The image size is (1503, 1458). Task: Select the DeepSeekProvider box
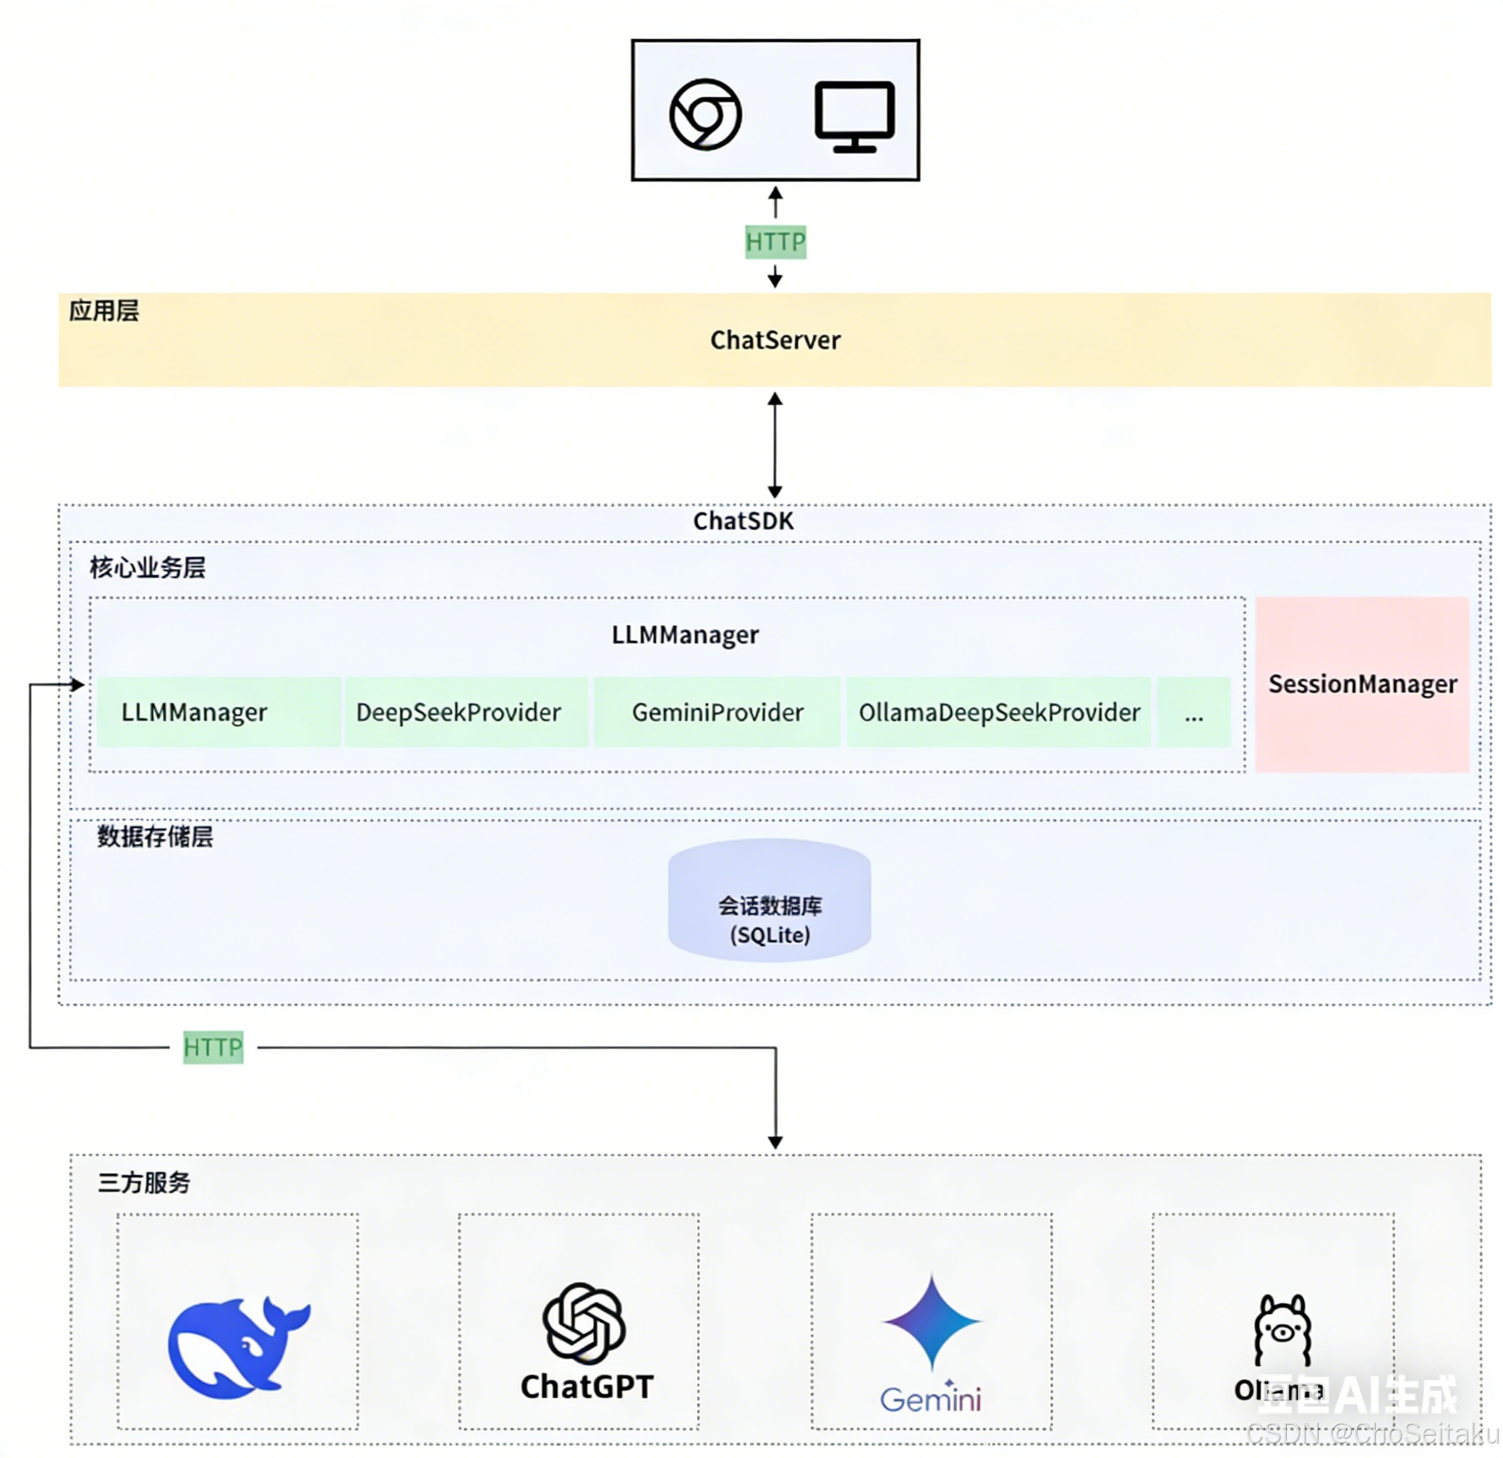click(x=466, y=712)
